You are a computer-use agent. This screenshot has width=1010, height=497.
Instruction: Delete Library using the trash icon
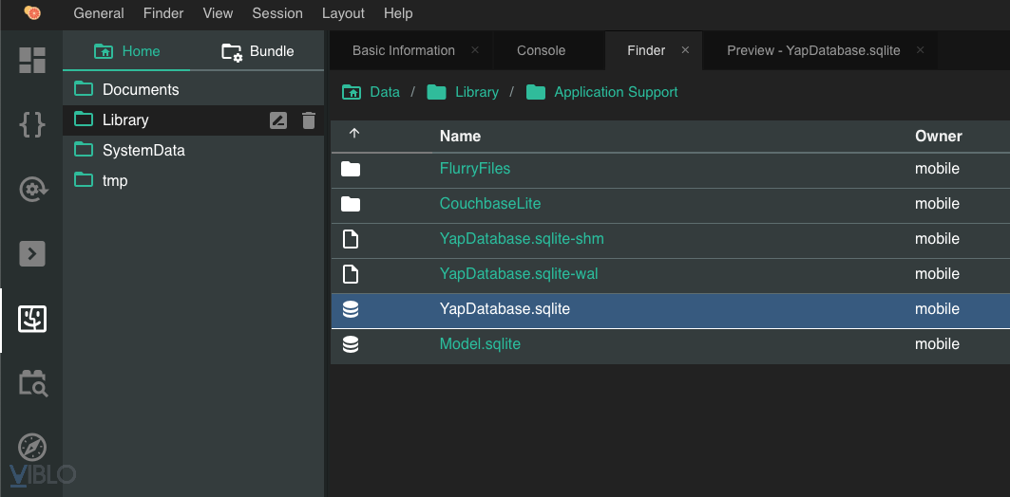click(x=308, y=120)
